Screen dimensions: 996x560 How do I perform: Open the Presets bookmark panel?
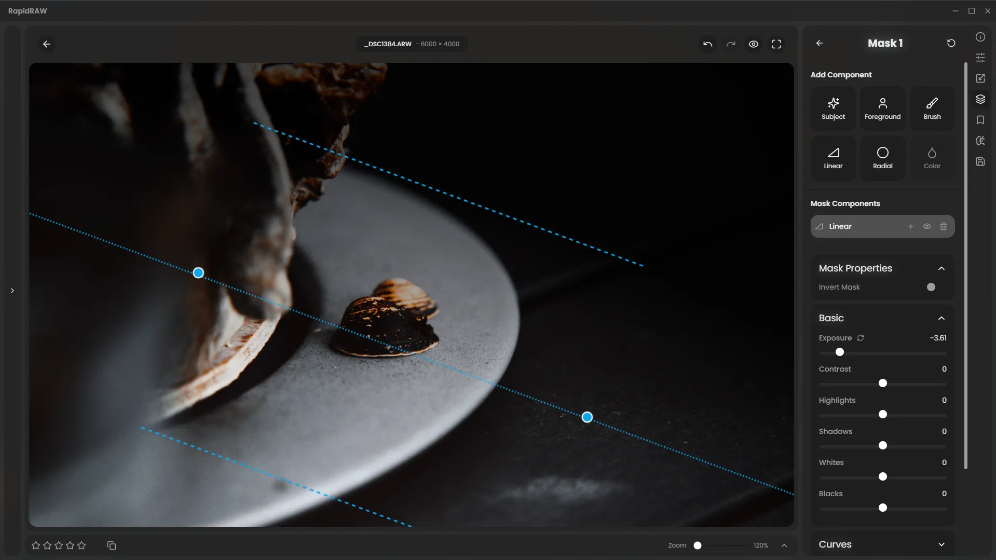[x=980, y=120]
